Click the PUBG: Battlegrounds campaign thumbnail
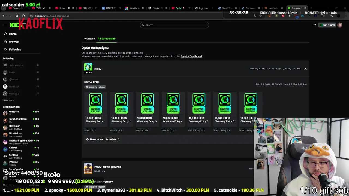The image size is (349, 196). (x=88, y=169)
